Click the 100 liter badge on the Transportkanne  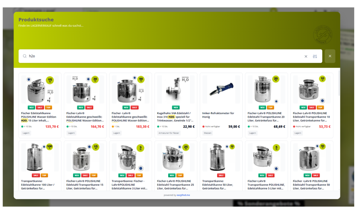pos(49,147)
